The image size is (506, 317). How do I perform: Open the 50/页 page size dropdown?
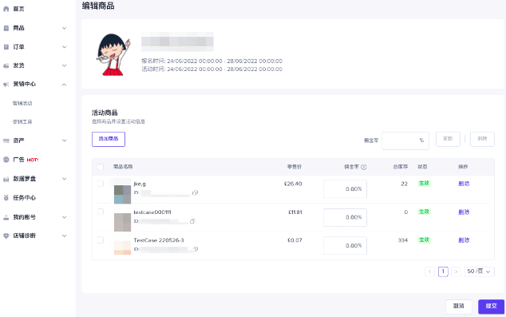(479, 271)
